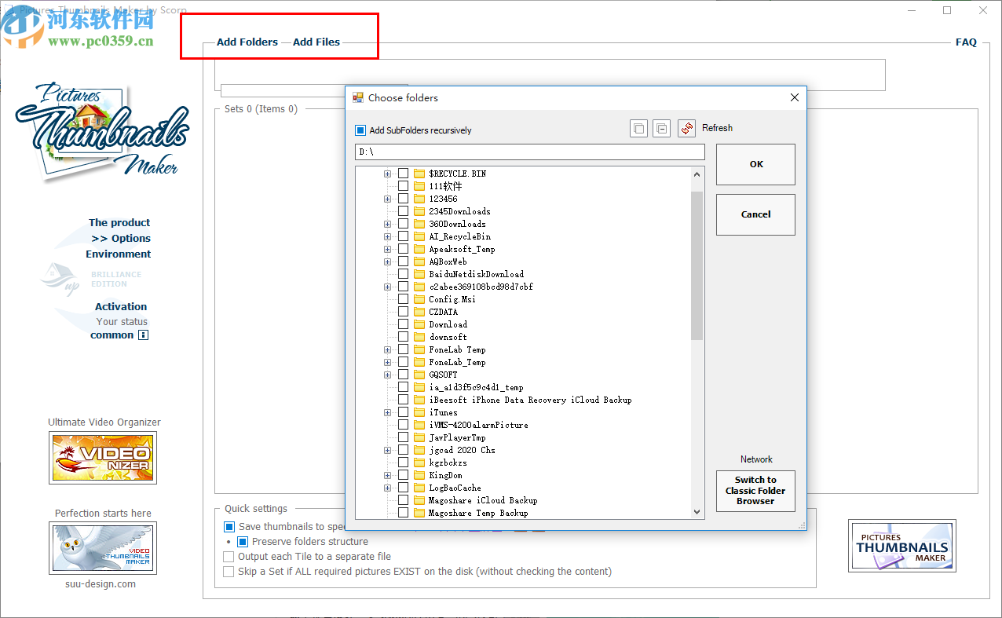Click the 123456 folder icon
Image resolution: width=1002 pixels, height=618 pixels.
419,199
